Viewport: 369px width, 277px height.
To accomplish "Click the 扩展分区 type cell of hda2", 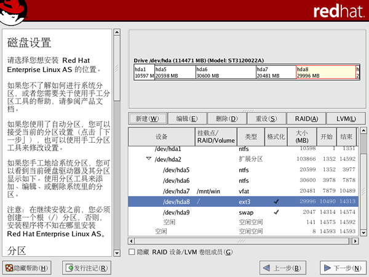I will click(x=251, y=159).
